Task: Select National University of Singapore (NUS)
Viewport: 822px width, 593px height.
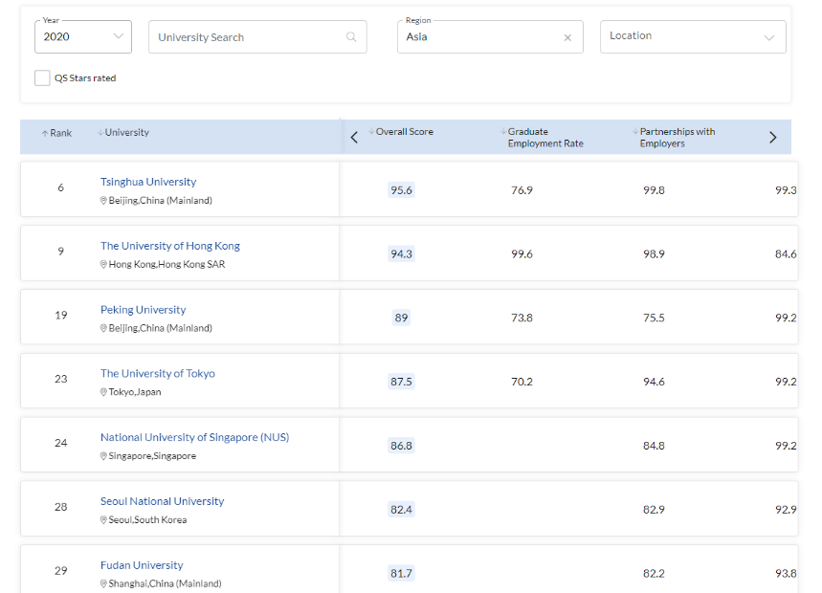Action: coord(194,437)
